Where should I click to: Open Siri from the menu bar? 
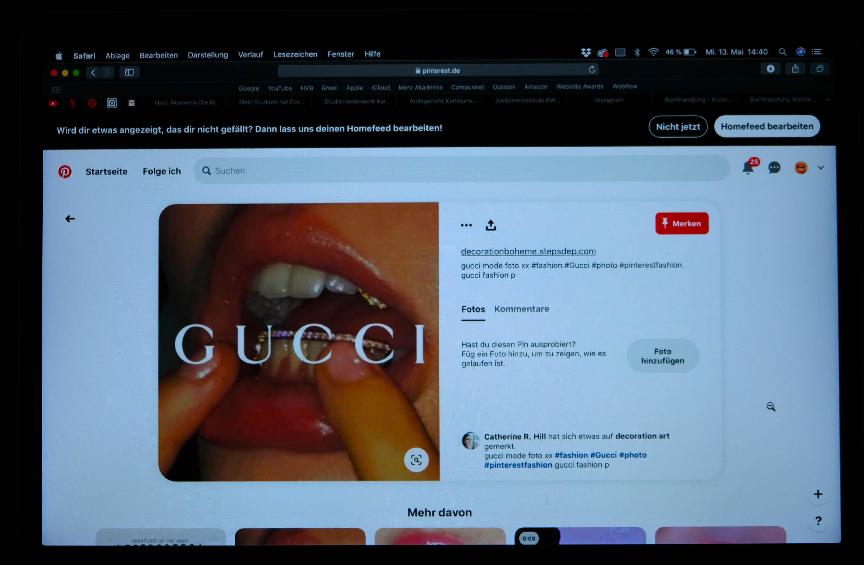801,52
